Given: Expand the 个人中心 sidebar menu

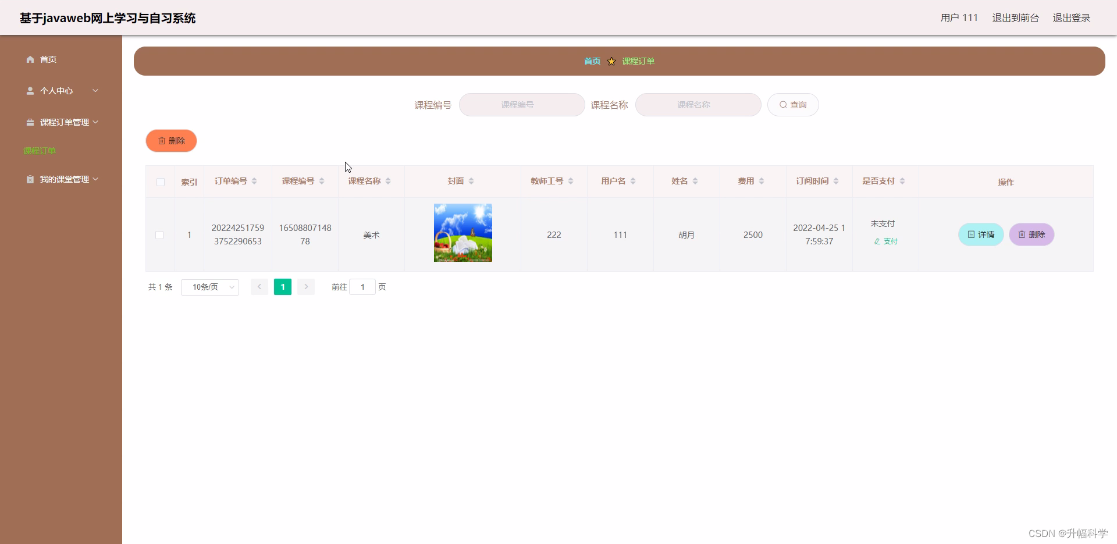Looking at the screenshot, I should [95, 91].
